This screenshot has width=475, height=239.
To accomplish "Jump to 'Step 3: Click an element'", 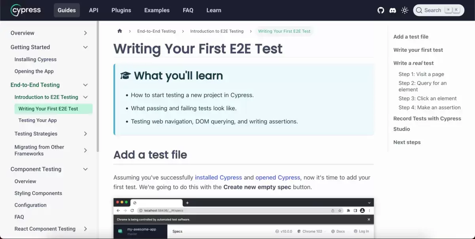I will 427,99.
